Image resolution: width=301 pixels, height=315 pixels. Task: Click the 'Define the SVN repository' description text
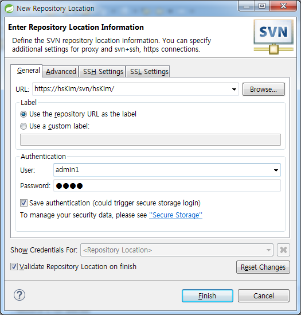tap(111, 45)
